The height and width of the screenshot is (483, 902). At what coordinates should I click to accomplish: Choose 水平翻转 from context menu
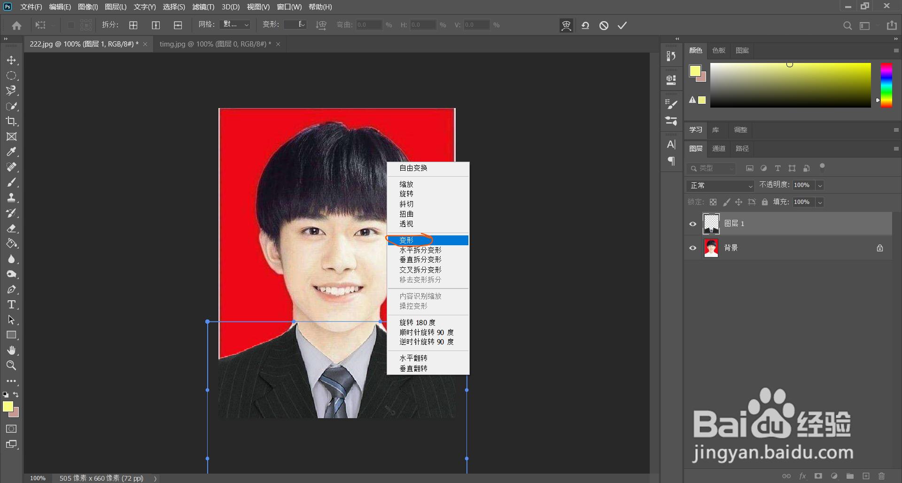coord(413,358)
